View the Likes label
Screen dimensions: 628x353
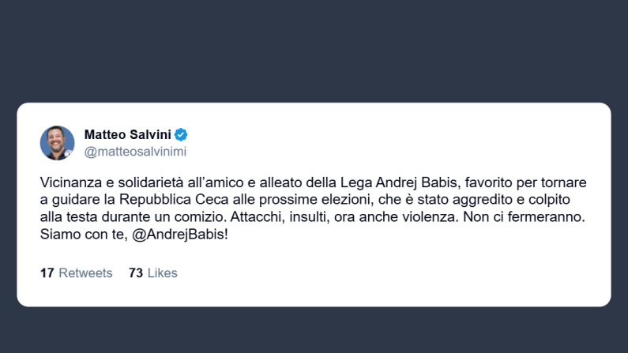point(162,273)
